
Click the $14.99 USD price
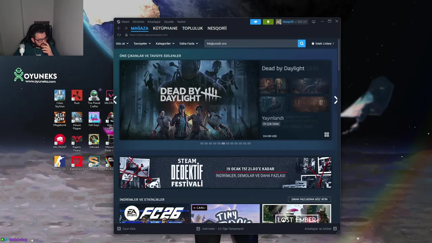point(270,136)
